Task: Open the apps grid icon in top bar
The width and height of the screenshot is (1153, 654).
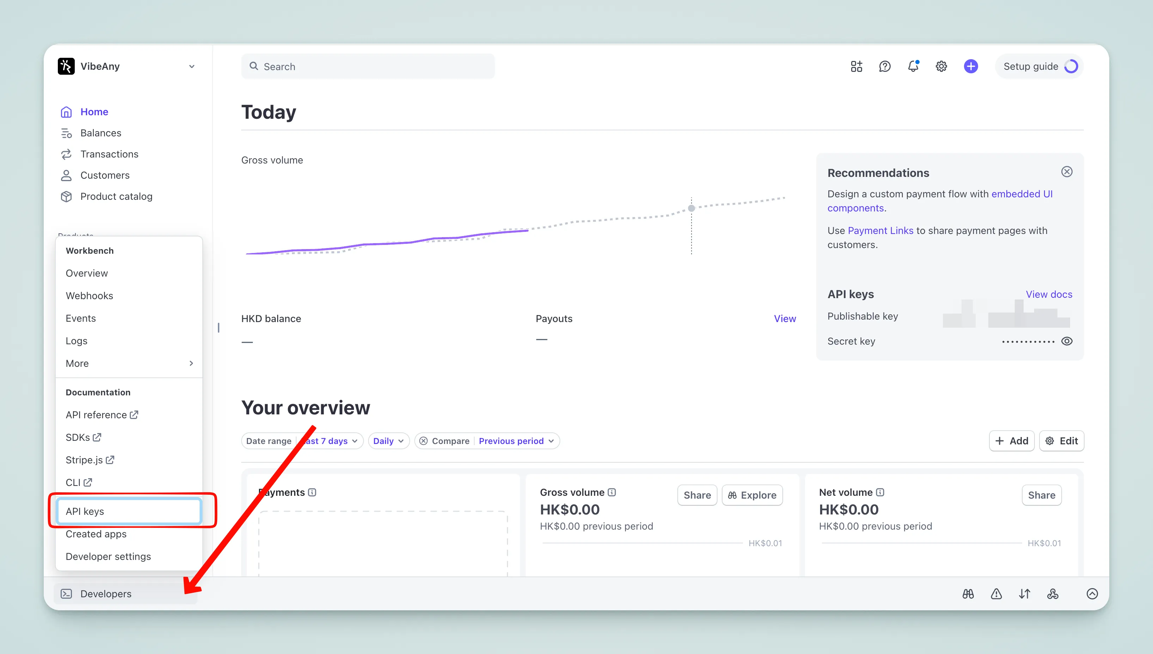Action: tap(856, 66)
